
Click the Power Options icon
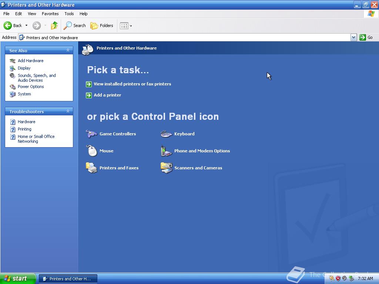pos(13,87)
